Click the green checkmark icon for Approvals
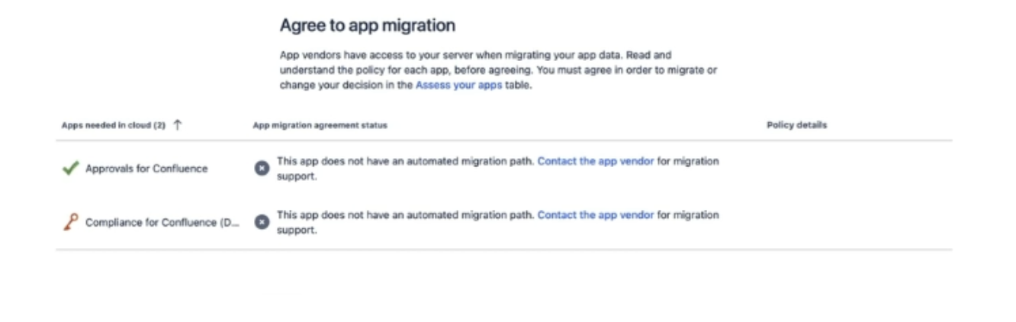 click(x=71, y=169)
